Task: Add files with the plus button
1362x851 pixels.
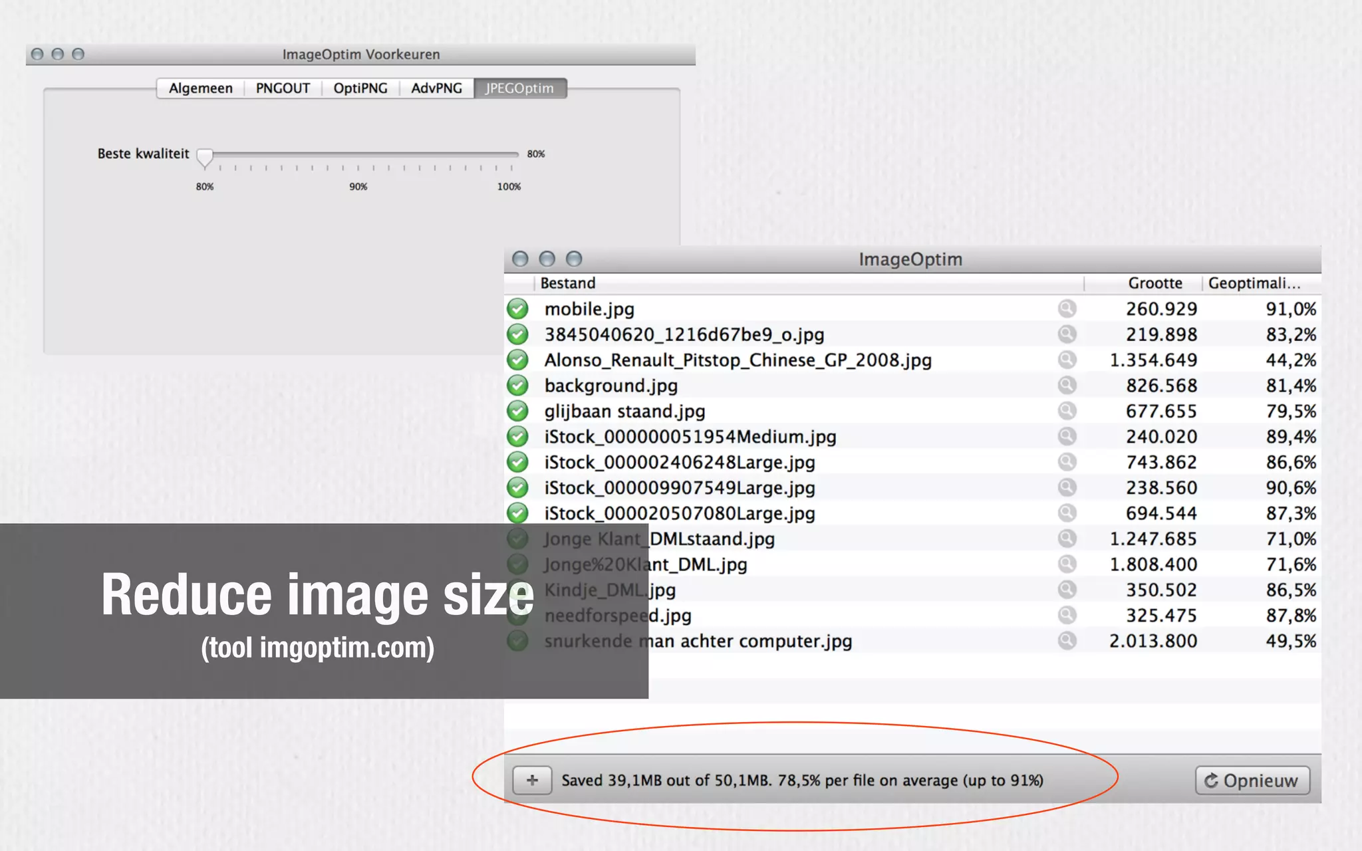Action: coord(532,781)
